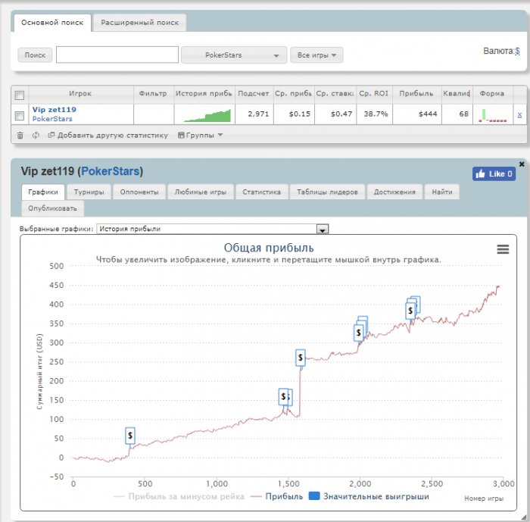The height and width of the screenshot is (522, 530).
Task: Open the Турниры tab
Action: 89,192
